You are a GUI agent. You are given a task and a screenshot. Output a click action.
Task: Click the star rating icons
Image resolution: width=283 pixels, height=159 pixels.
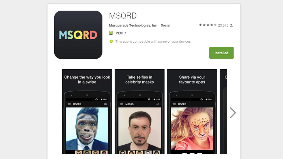pyautogui.click(x=208, y=25)
